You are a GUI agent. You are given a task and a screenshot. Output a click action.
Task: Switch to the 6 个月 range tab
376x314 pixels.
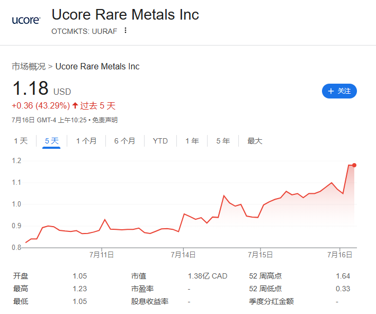[x=124, y=141]
